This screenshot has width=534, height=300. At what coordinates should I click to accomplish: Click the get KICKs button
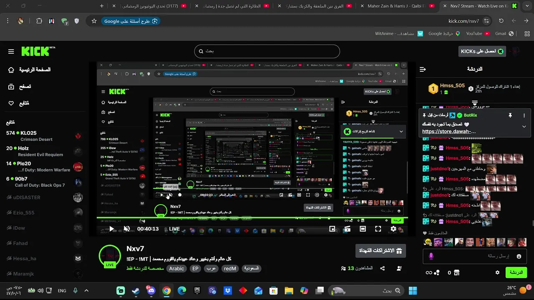(482, 51)
